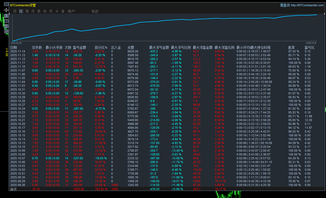This screenshot has width=326, height=198.
Task: Select the 2025.11.14 date row
Action: point(18,51)
